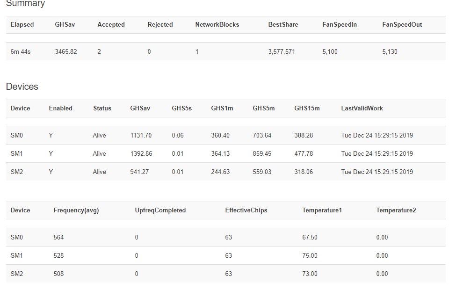Screen dimensions: 456x290
Task: Select the Temperature2 column header
Action: pyautogui.click(x=396, y=210)
